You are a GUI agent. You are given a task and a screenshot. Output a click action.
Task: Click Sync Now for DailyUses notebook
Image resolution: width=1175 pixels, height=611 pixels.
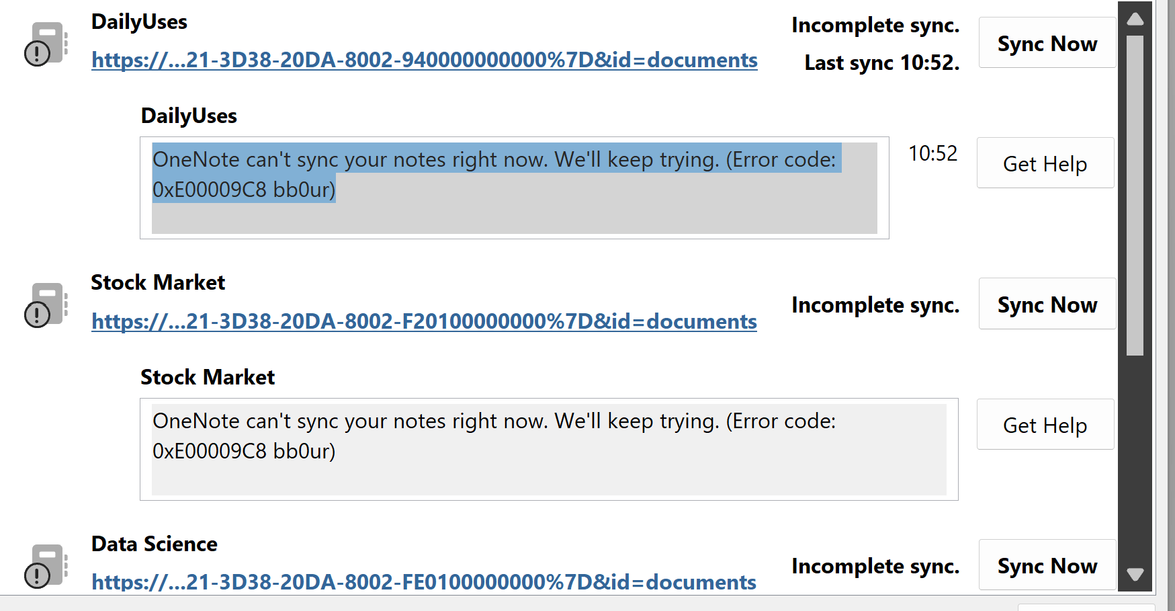[1047, 43]
